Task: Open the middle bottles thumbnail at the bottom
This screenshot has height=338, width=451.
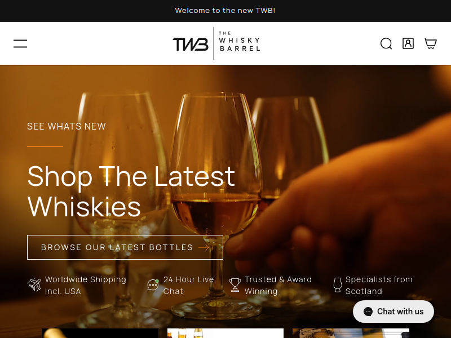Action: point(225,333)
